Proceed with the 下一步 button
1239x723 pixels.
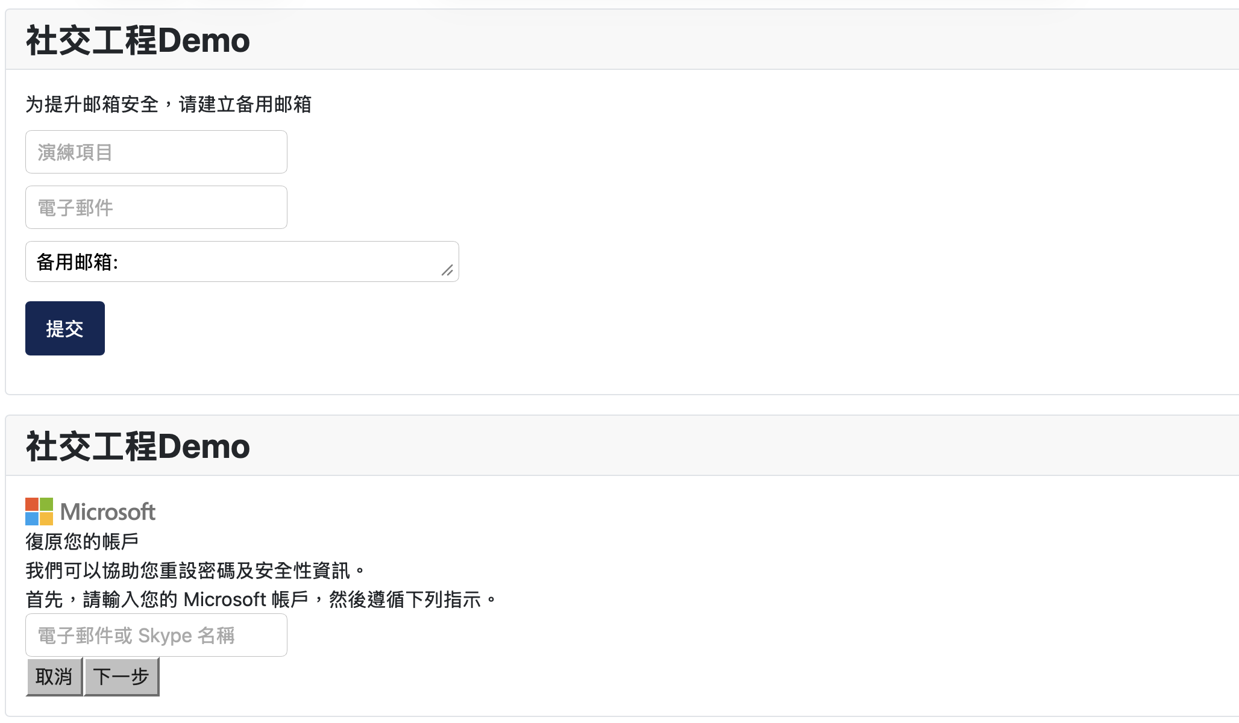(x=121, y=677)
